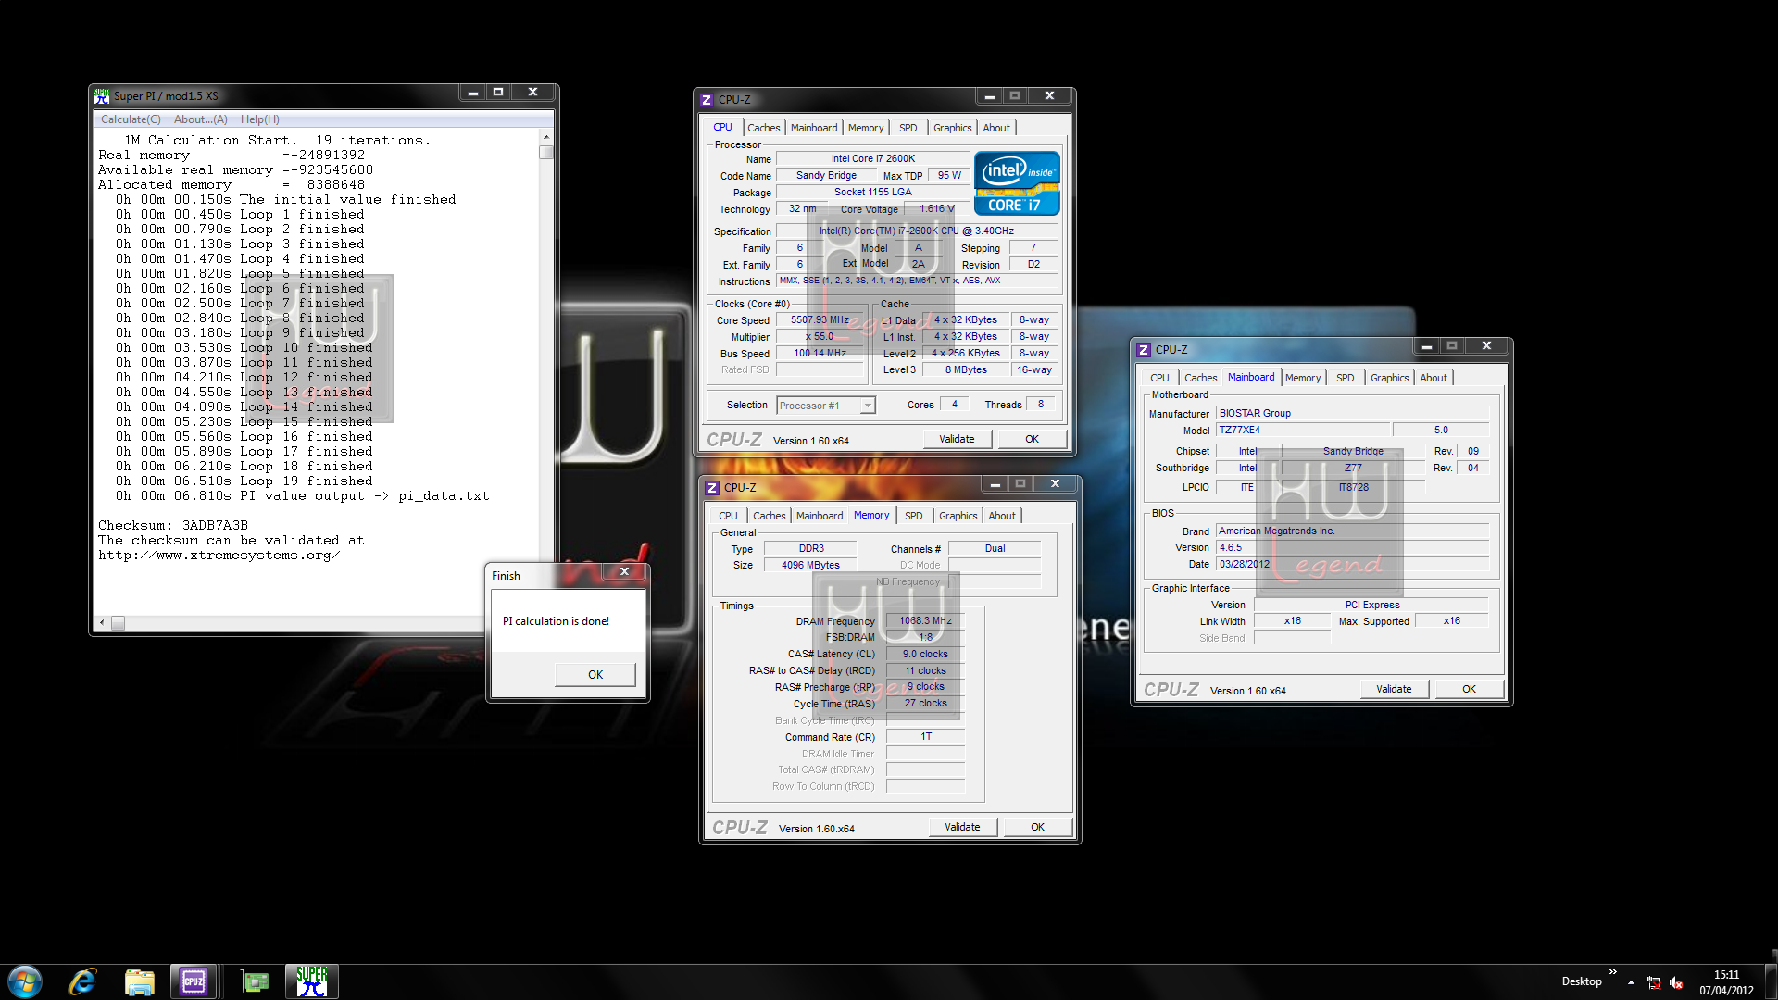Select About tab in Mainboard CPU-Z window
Screen dimensions: 1778x1000
[1434, 378]
